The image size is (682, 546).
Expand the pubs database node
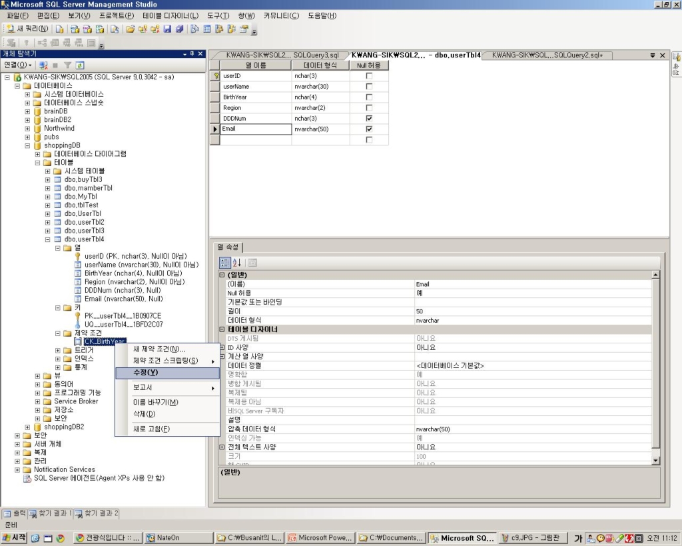(x=27, y=137)
